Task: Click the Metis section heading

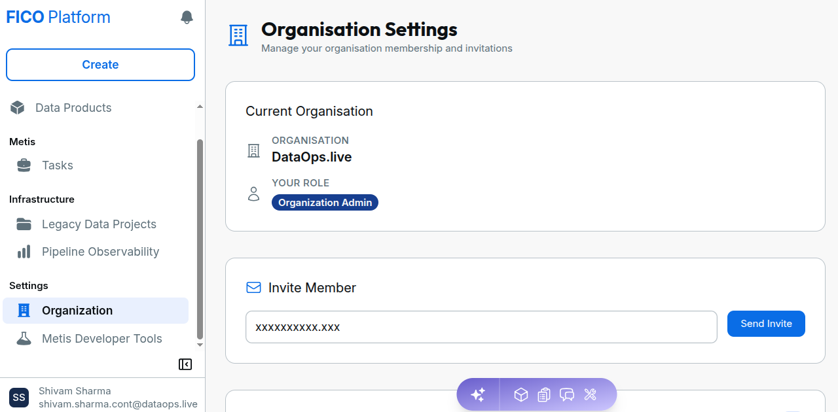Action: tap(22, 142)
